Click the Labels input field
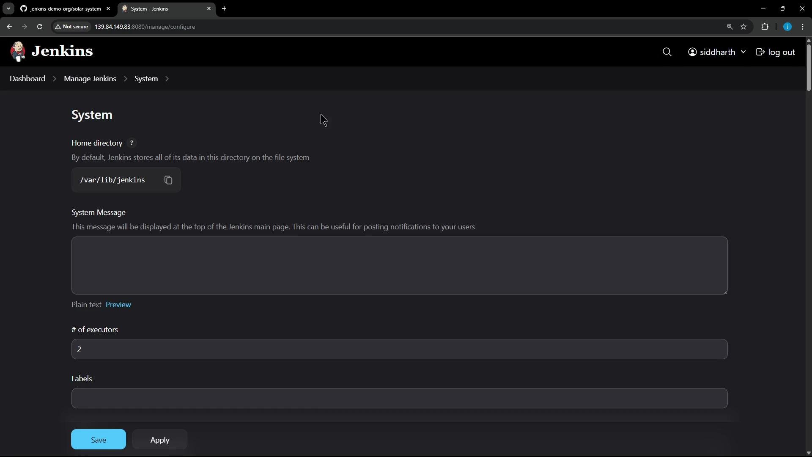Viewport: 812px width, 457px height. coord(399,398)
